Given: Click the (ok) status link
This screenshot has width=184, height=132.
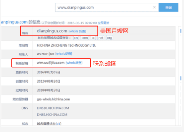Looking at the screenshot, I should (58, 124).
